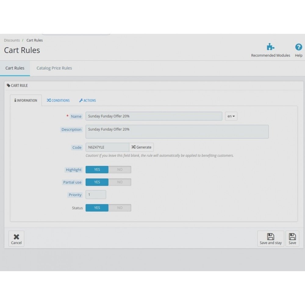Generate a new random voucher code
305x305 pixels.
pyautogui.click(x=142, y=147)
